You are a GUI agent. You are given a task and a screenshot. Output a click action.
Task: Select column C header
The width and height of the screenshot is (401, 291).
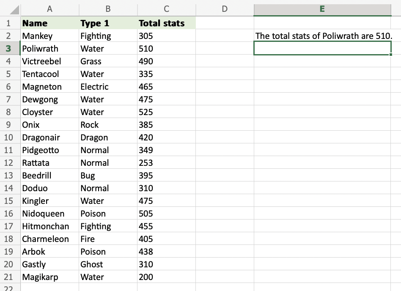(166, 8)
